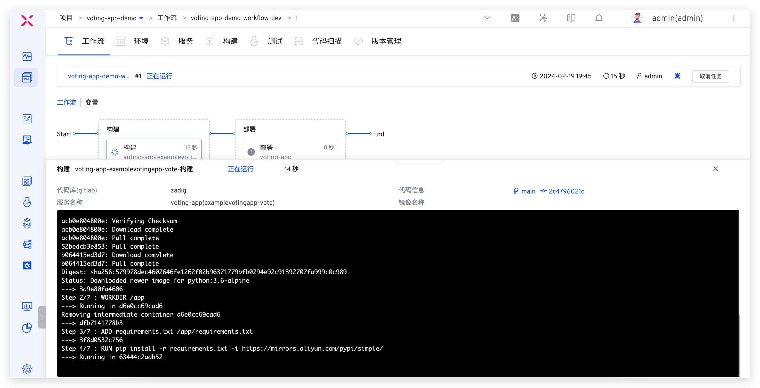Click the 取消任务 button

(x=710, y=76)
